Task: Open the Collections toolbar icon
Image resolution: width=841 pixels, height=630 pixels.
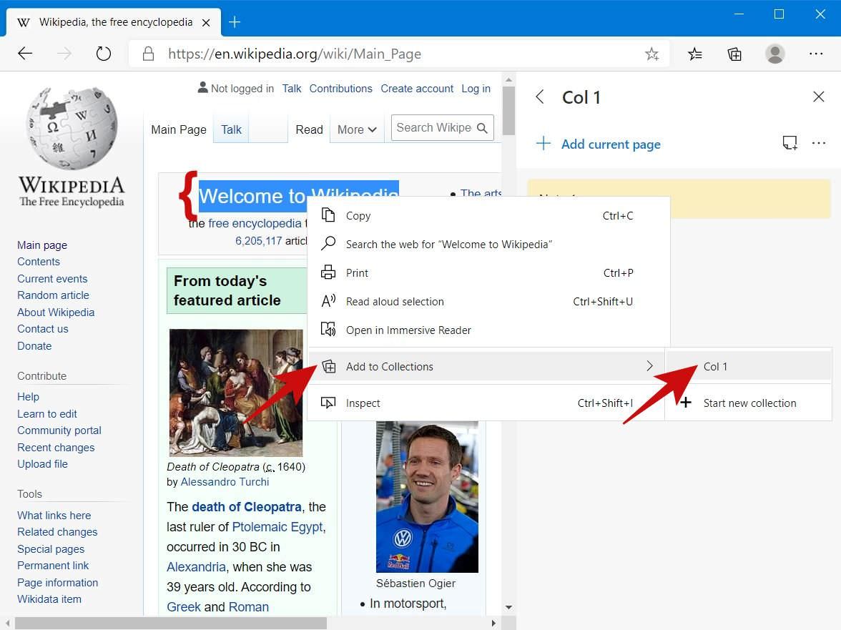Action: (x=735, y=54)
